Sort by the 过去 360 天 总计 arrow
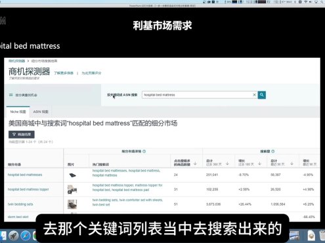The height and width of the screenshot is (243, 325). [227, 164]
